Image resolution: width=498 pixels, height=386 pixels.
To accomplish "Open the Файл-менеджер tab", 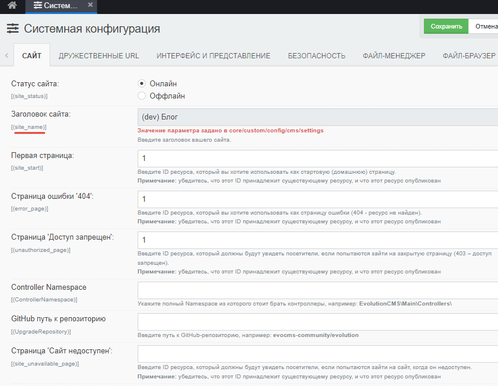I will point(394,56).
